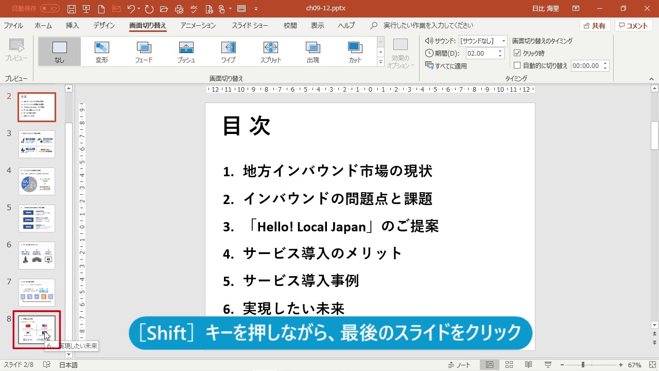659x371 pixels.
Task: Select slide 6 thumbnail
Action: 37,256
